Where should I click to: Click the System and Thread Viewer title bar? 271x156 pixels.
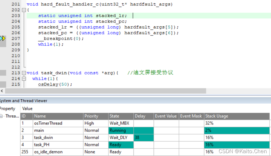tap(135, 101)
